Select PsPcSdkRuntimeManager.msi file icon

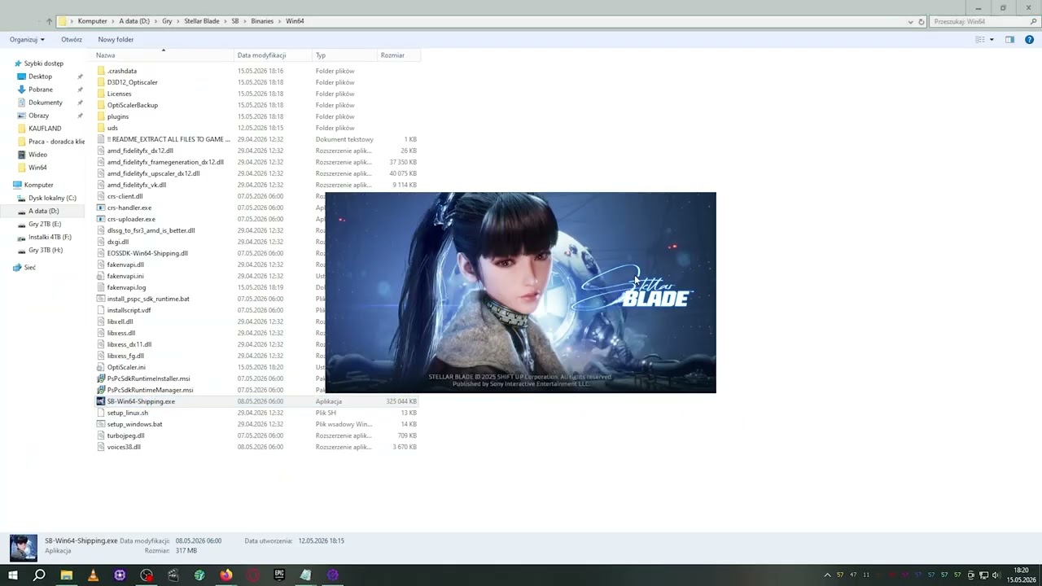point(101,390)
